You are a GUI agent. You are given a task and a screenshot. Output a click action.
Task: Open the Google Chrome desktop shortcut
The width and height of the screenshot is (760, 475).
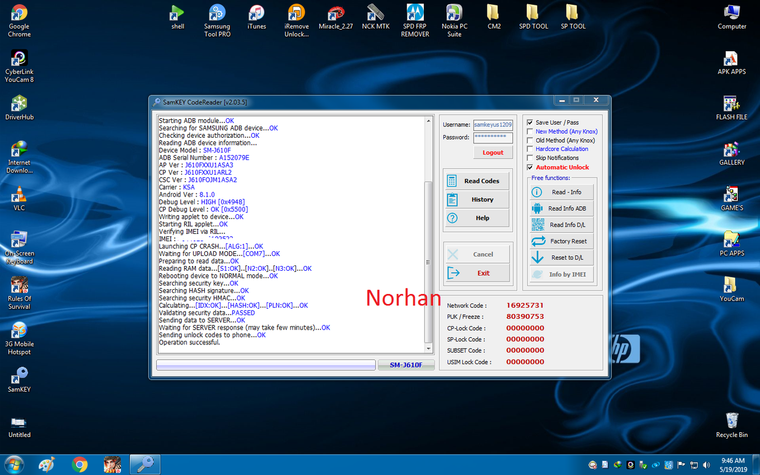pyautogui.click(x=19, y=21)
